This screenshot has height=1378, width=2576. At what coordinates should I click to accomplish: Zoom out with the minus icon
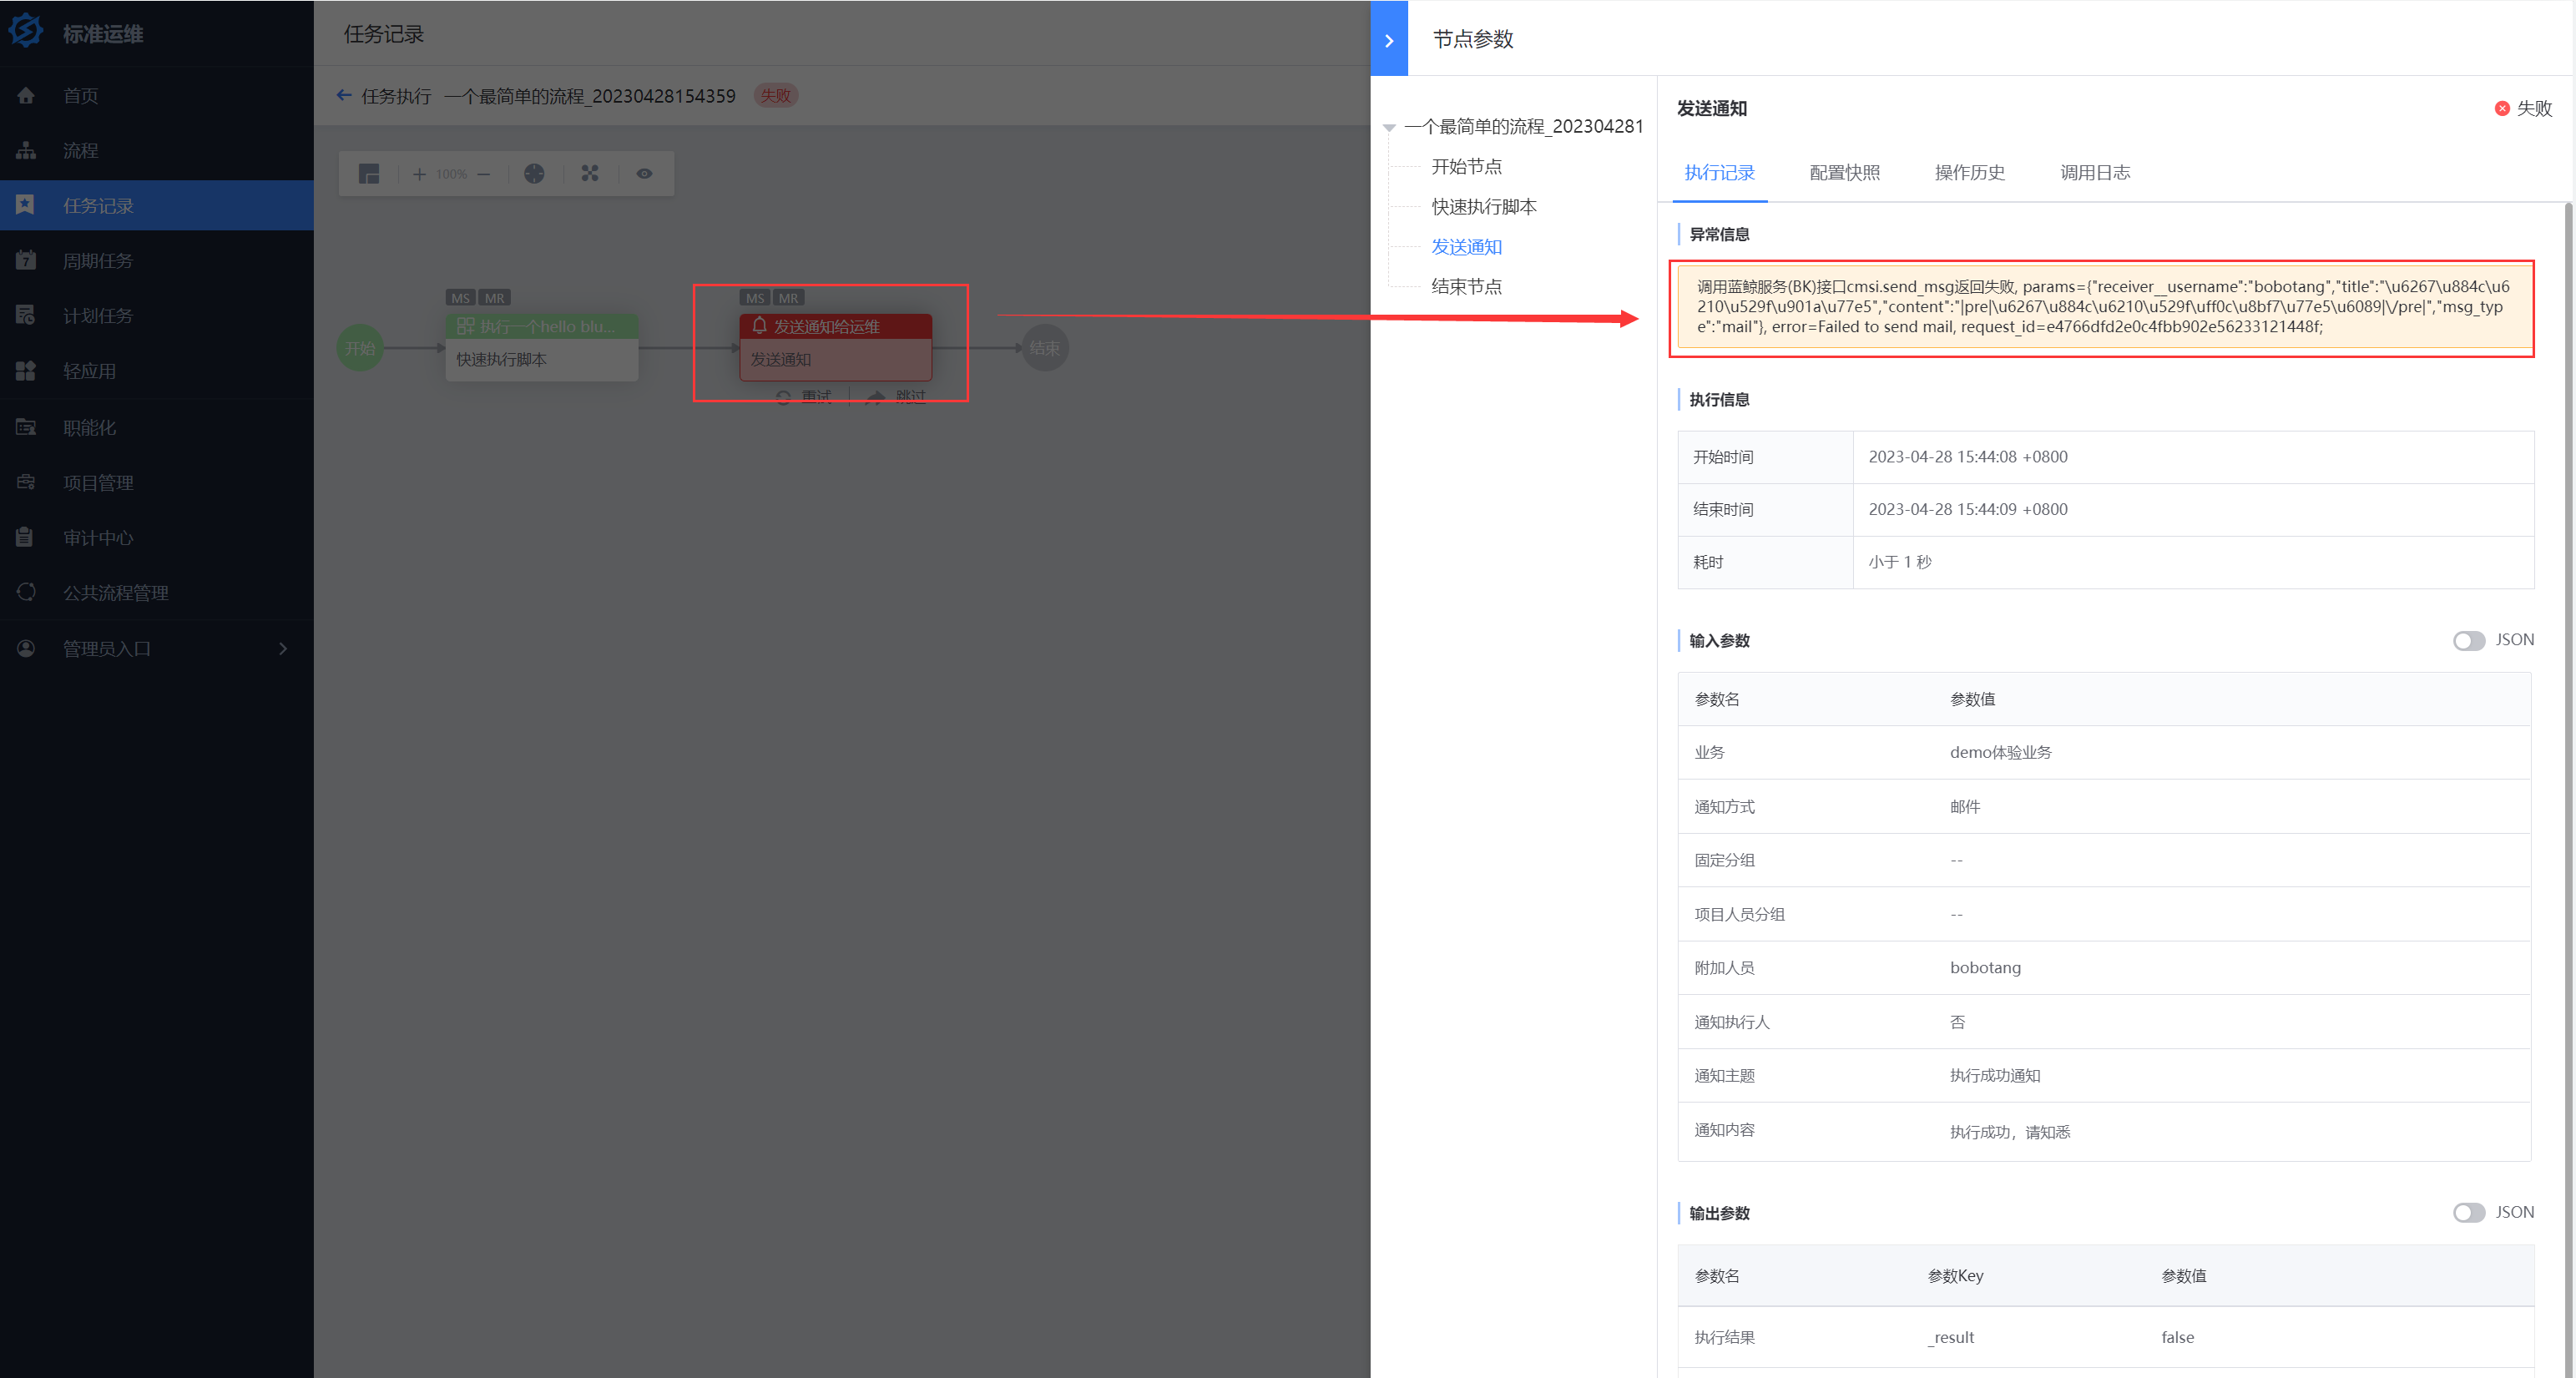(x=484, y=174)
